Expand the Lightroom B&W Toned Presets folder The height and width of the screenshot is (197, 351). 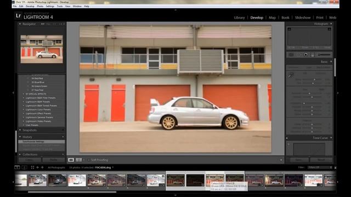(24, 106)
